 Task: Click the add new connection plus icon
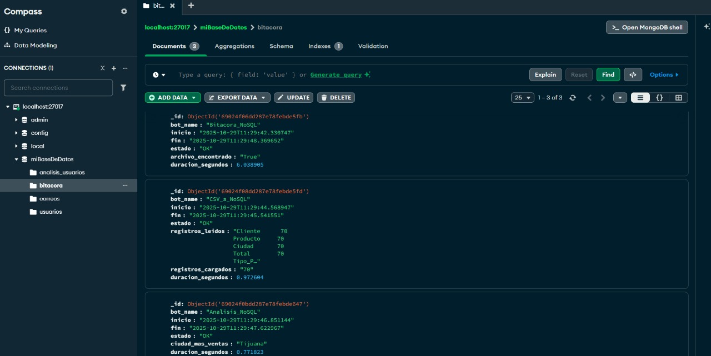tap(114, 68)
